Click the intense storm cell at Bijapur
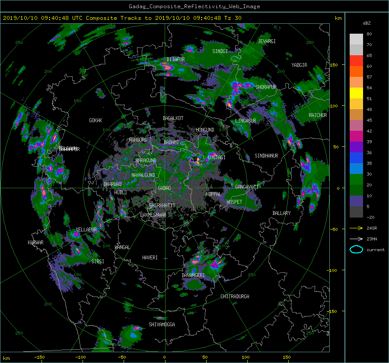Viewport: 389px width, 363px height. (x=167, y=67)
